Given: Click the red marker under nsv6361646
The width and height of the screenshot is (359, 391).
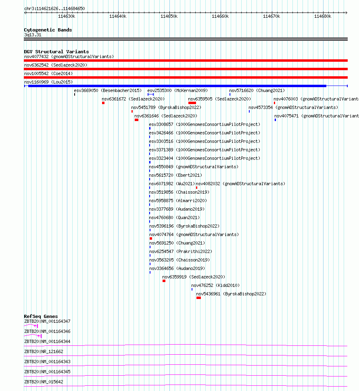Looking at the screenshot, I should (x=137, y=120).
